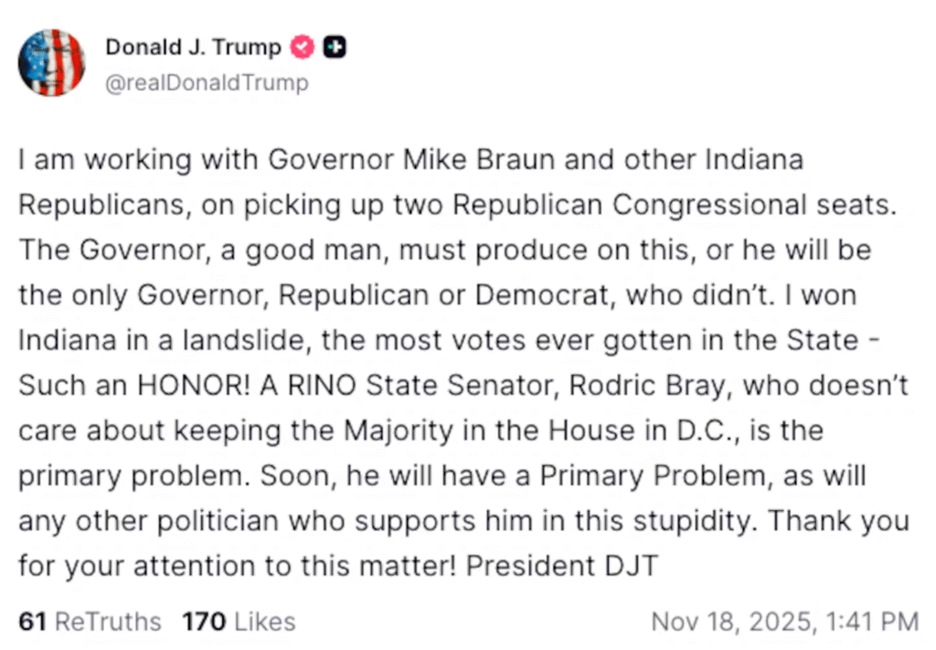View the 170 Likes list
The image size is (936, 650).
point(239,623)
